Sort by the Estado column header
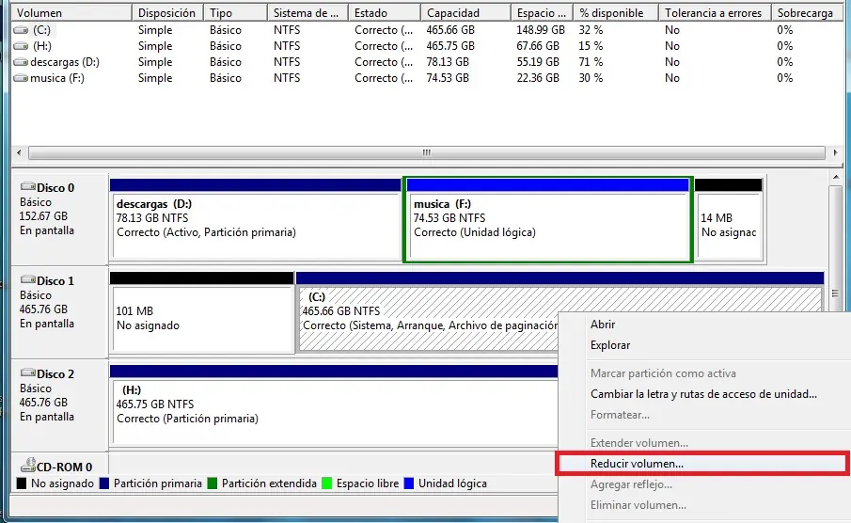The height and width of the screenshot is (523, 851). 385,12
